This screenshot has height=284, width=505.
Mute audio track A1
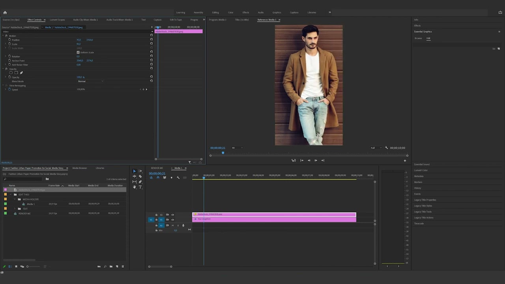coord(172,225)
